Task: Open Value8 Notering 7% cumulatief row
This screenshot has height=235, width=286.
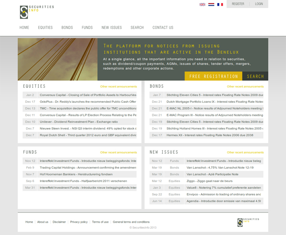Action: (x=206, y=187)
